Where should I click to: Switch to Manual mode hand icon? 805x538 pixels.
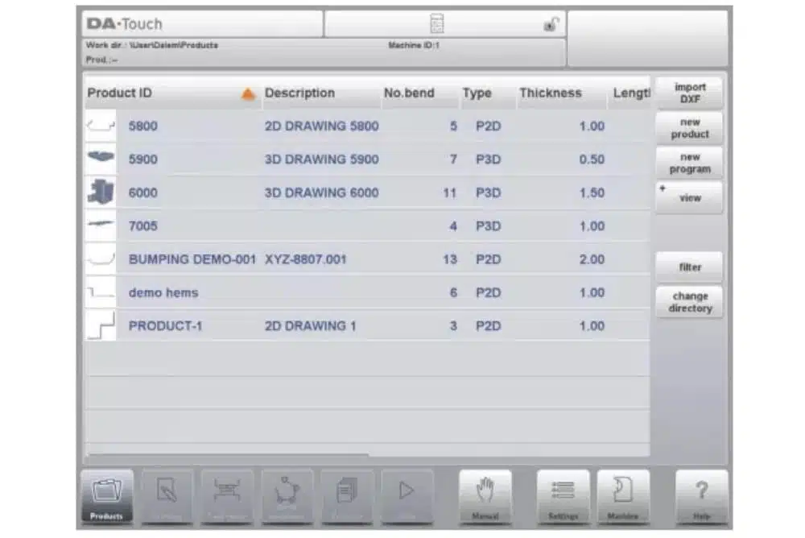click(x=485, y=496)
